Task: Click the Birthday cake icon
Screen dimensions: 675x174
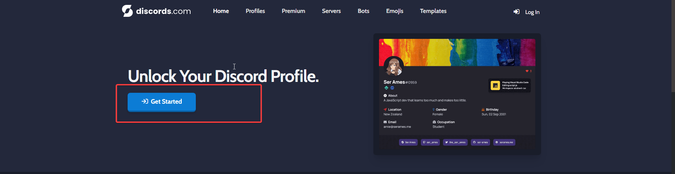Action: [483, 110]
